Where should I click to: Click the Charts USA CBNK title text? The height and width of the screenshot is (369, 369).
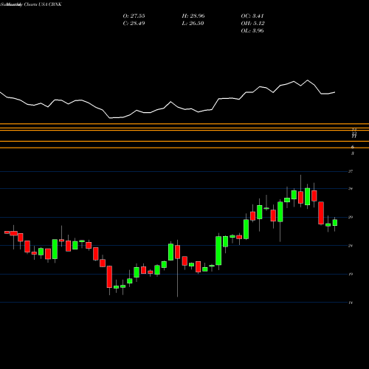[x=43, y=4]
